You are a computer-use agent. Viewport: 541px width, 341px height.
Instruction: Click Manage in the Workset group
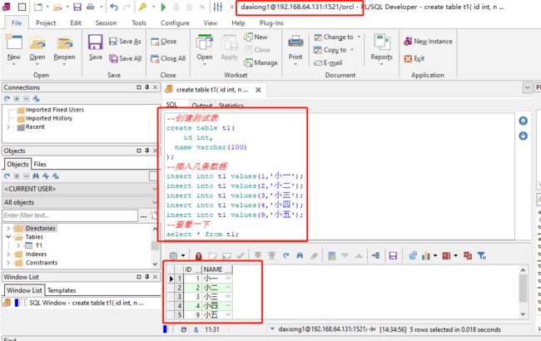click(x=261, y=62)
